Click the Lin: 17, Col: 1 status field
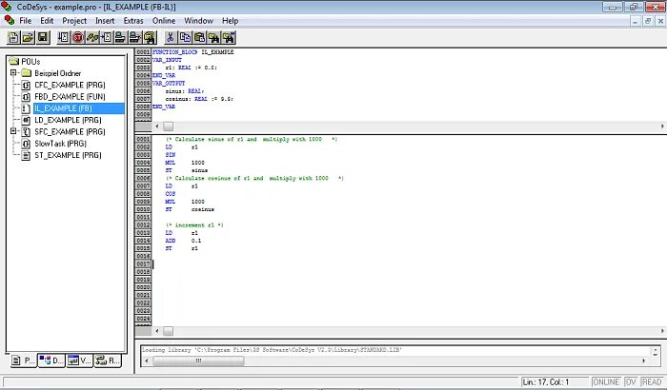The height and width of the screenshot is (390, 667). click(x=555, y=382)
